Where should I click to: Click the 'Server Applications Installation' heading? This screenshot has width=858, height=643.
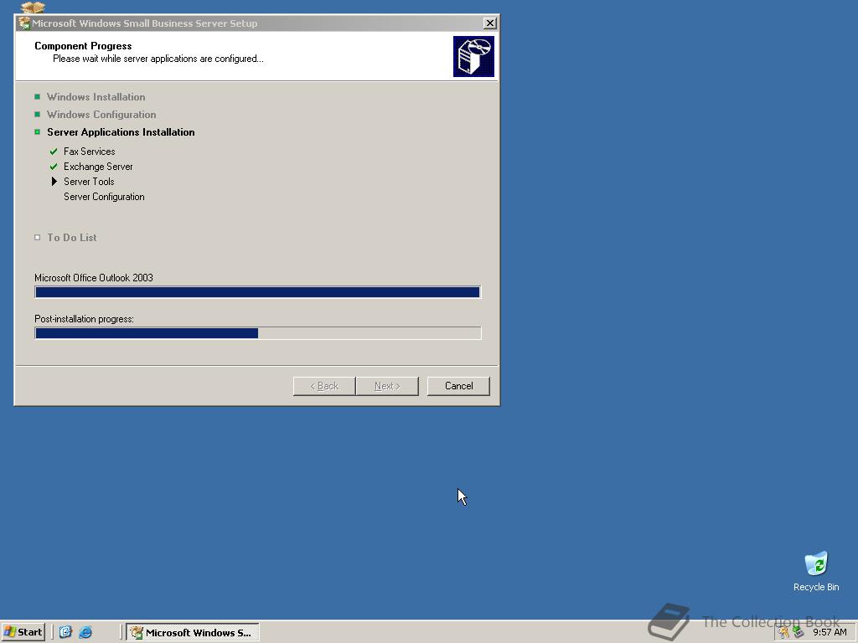[x=121, y=131]
